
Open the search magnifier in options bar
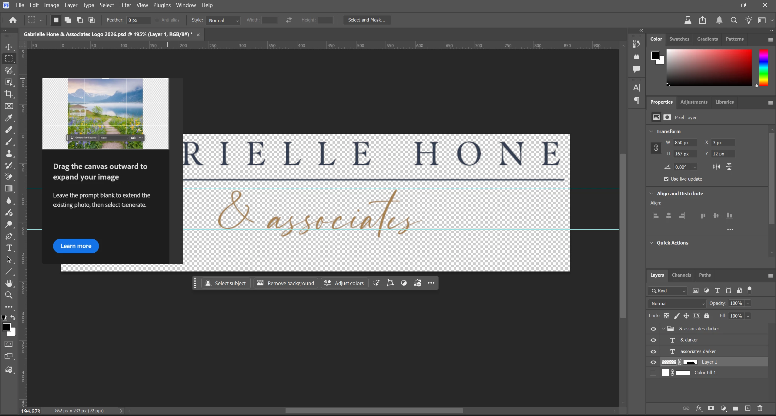coord(734,20)
